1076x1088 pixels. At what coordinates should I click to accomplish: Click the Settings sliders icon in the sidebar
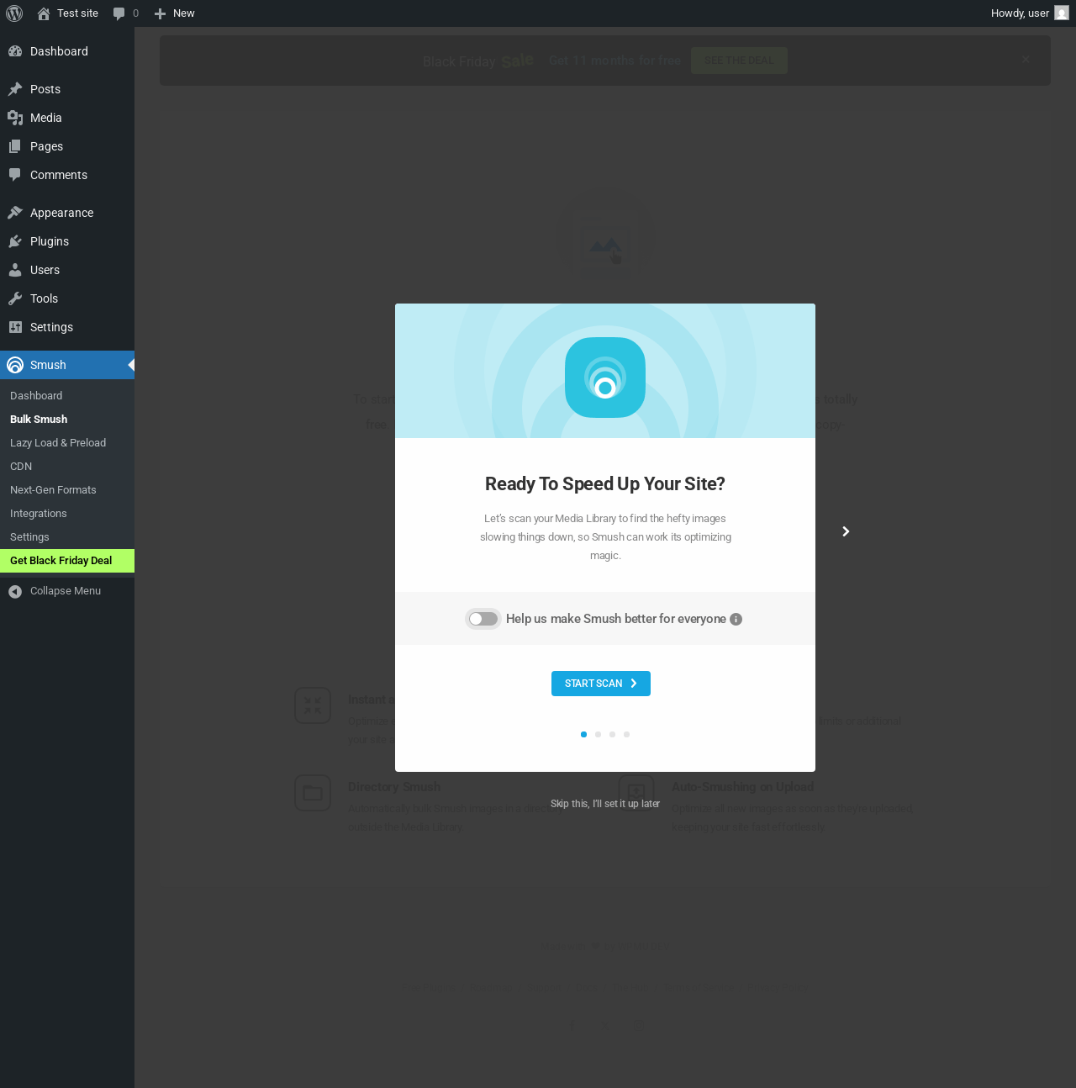[x=15, y=327]
